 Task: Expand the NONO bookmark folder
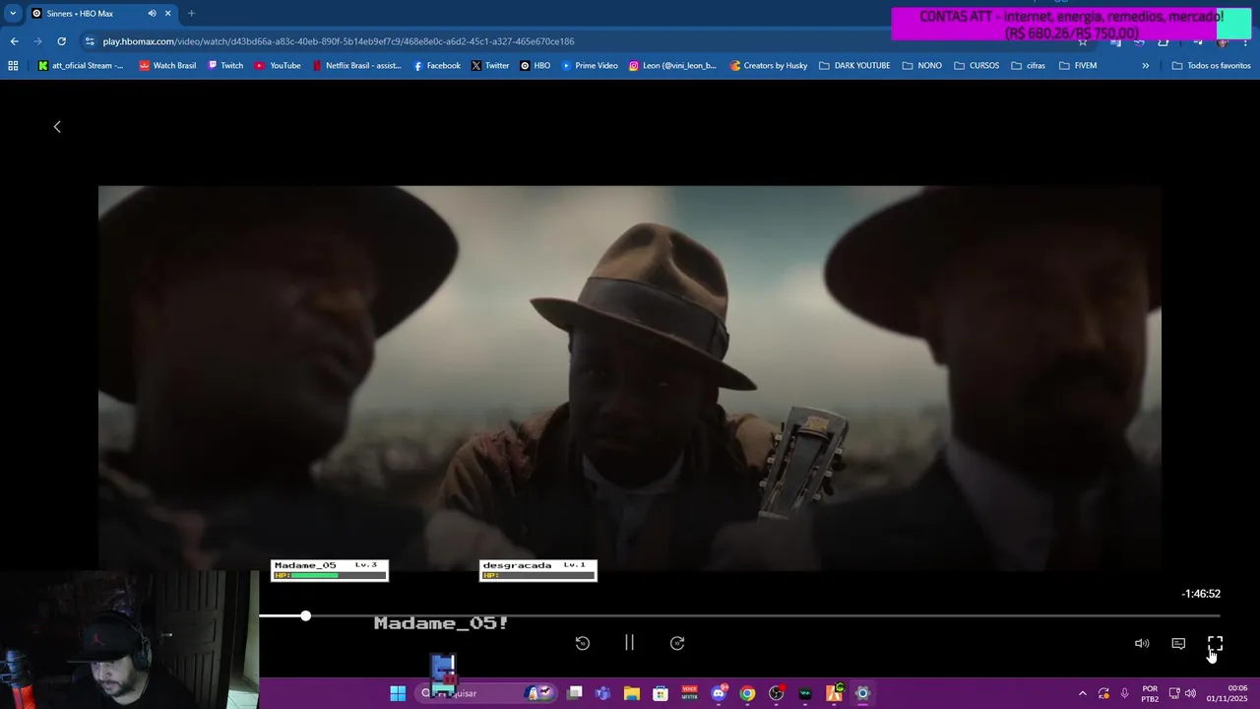pyautogui.click(x=922, y=66)
